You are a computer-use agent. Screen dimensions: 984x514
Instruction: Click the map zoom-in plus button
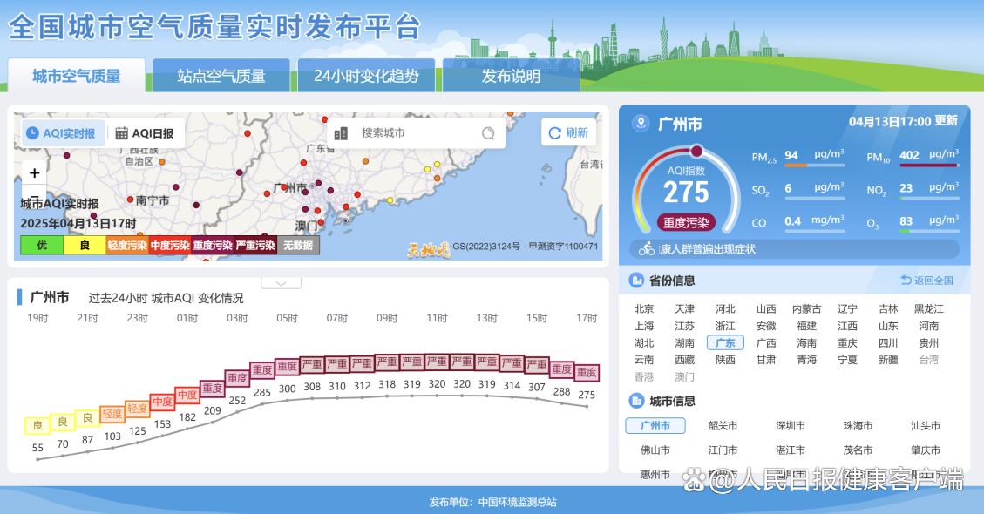click(34, 172)
